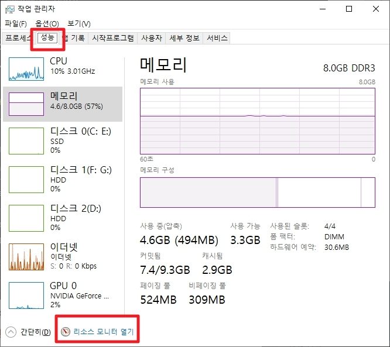The width and height of the screenshot is (390, 347).
Task: Click the 디스크 0(C: E:) title text
Action: (x=81, y=131)
